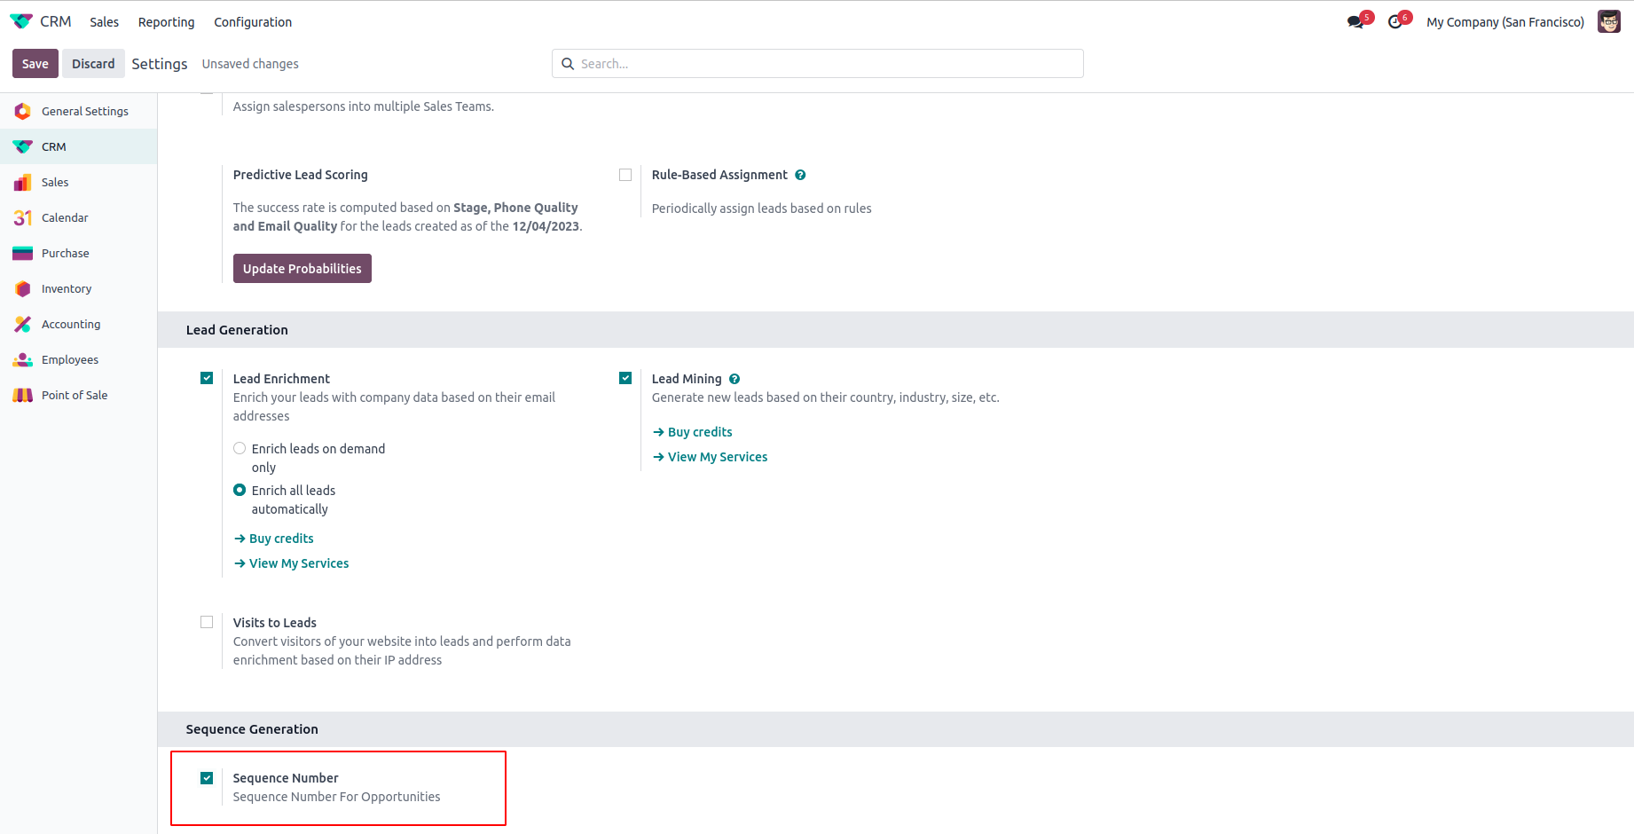Click the user avatar icon

point(1608,22)
